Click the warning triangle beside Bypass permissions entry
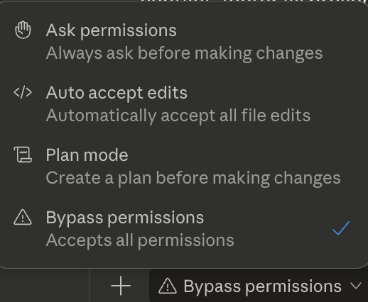368x302 pixels. pyautogui.click(x=23, y=217)
